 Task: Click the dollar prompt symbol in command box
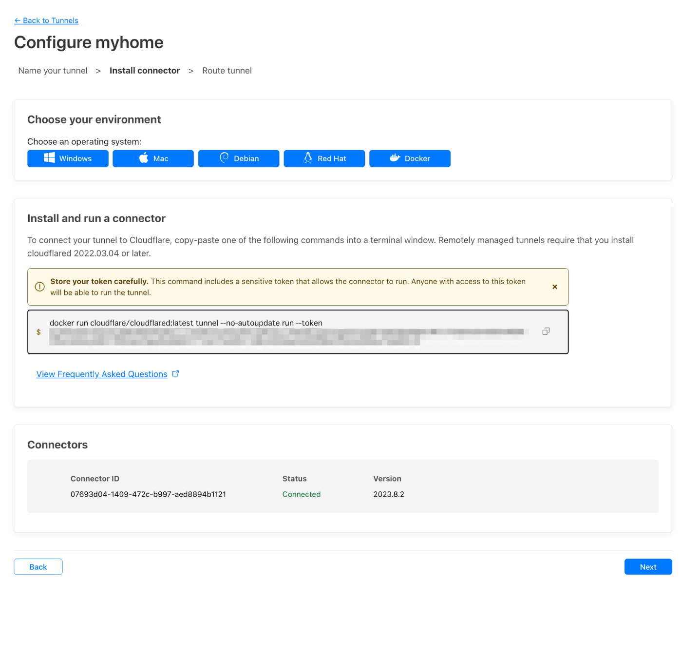[38, 332]
